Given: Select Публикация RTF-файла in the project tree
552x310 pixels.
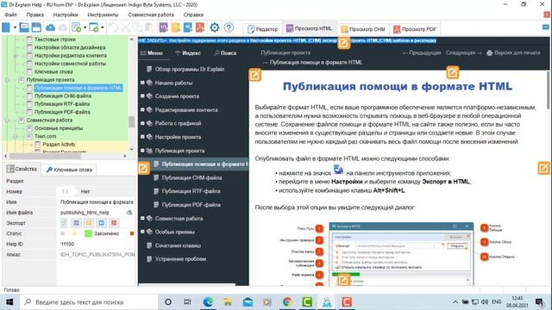Looking at the screenshot, I should (x=61, y=104).
